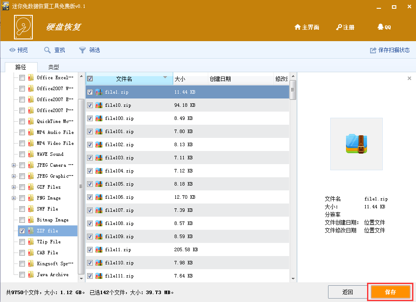Click the 返回 button
This screenshot has width=416, height=302.
[347, 292]
